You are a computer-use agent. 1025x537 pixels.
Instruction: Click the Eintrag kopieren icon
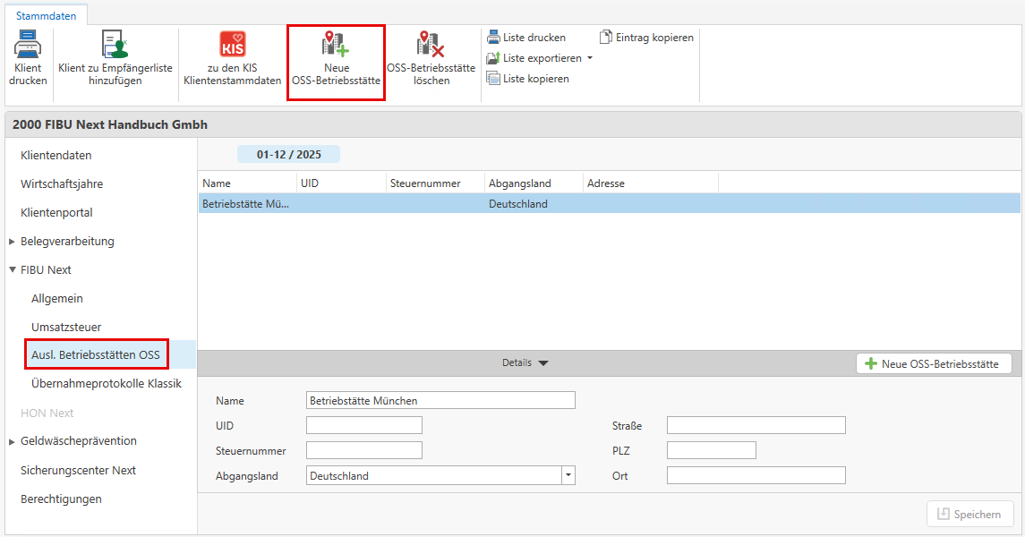click(x=606, y=38)
